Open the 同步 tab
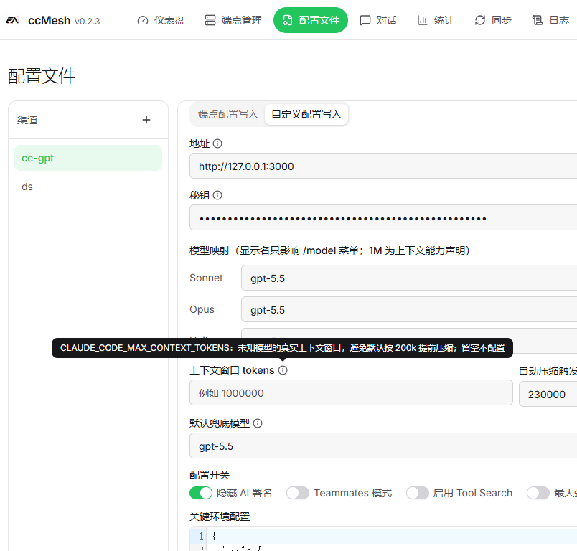Screen dimensions: 577x551 pos(493,20)
